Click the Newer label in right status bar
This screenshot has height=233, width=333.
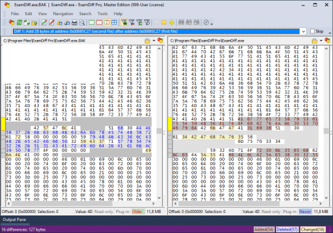pyautogui.click(x=305, y=212)
